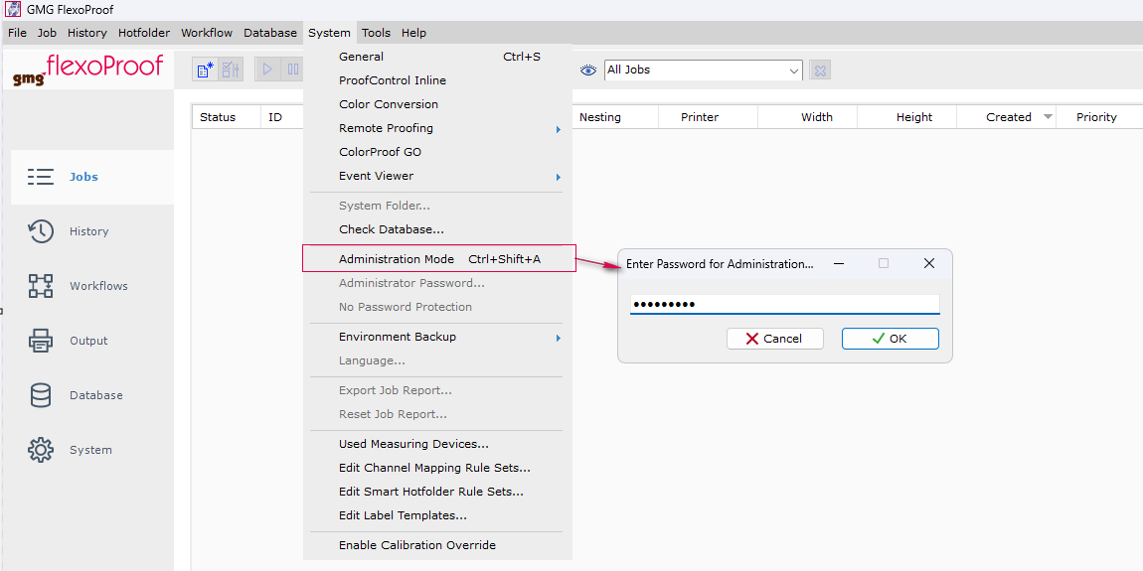Open the History menu in menu bar
1143x571 pixels.
pos(87,33)
